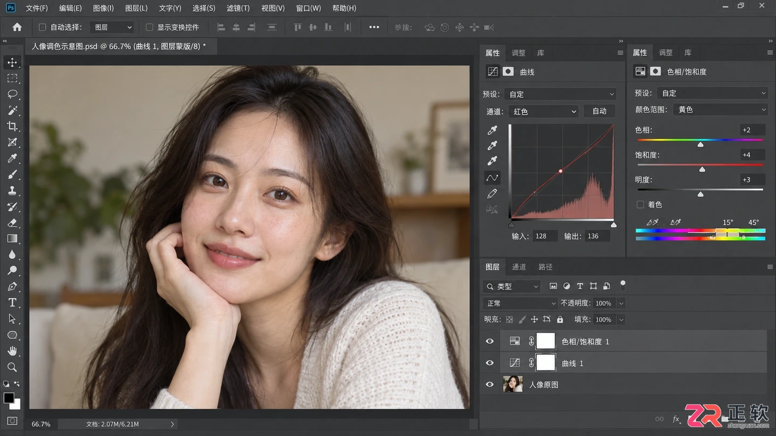Open the 颜色范围 黄色 dropdown
Screen dimensions: 776x436
[720, 109]
